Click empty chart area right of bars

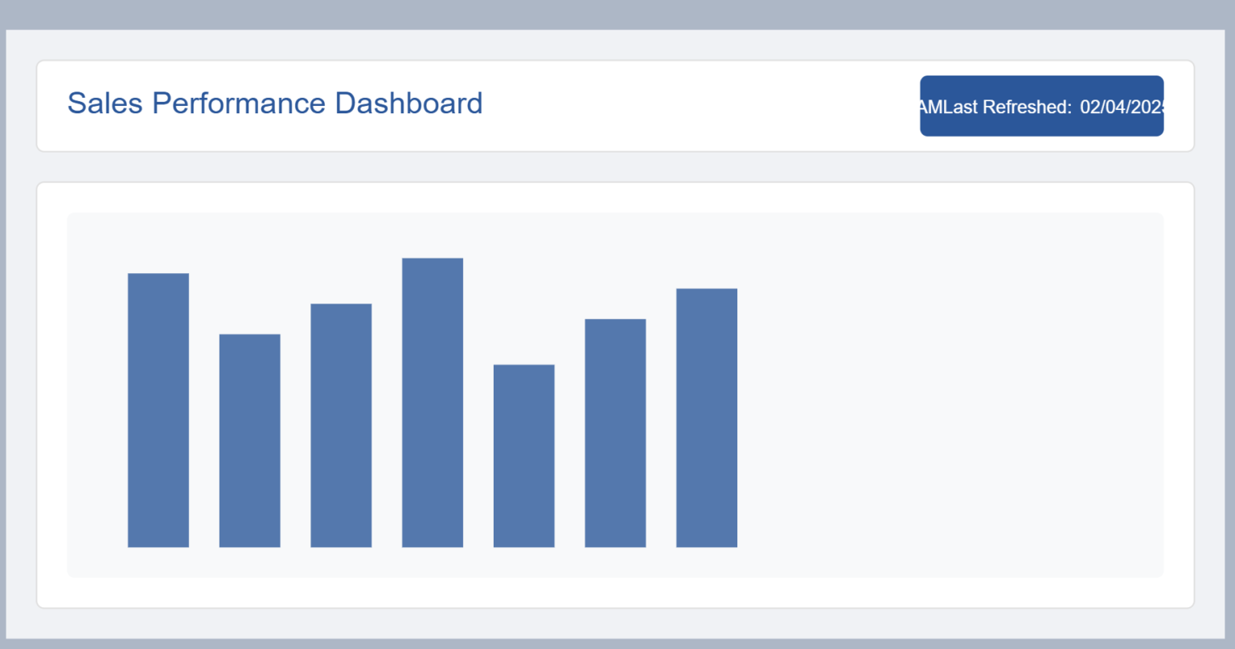(949, 394)
